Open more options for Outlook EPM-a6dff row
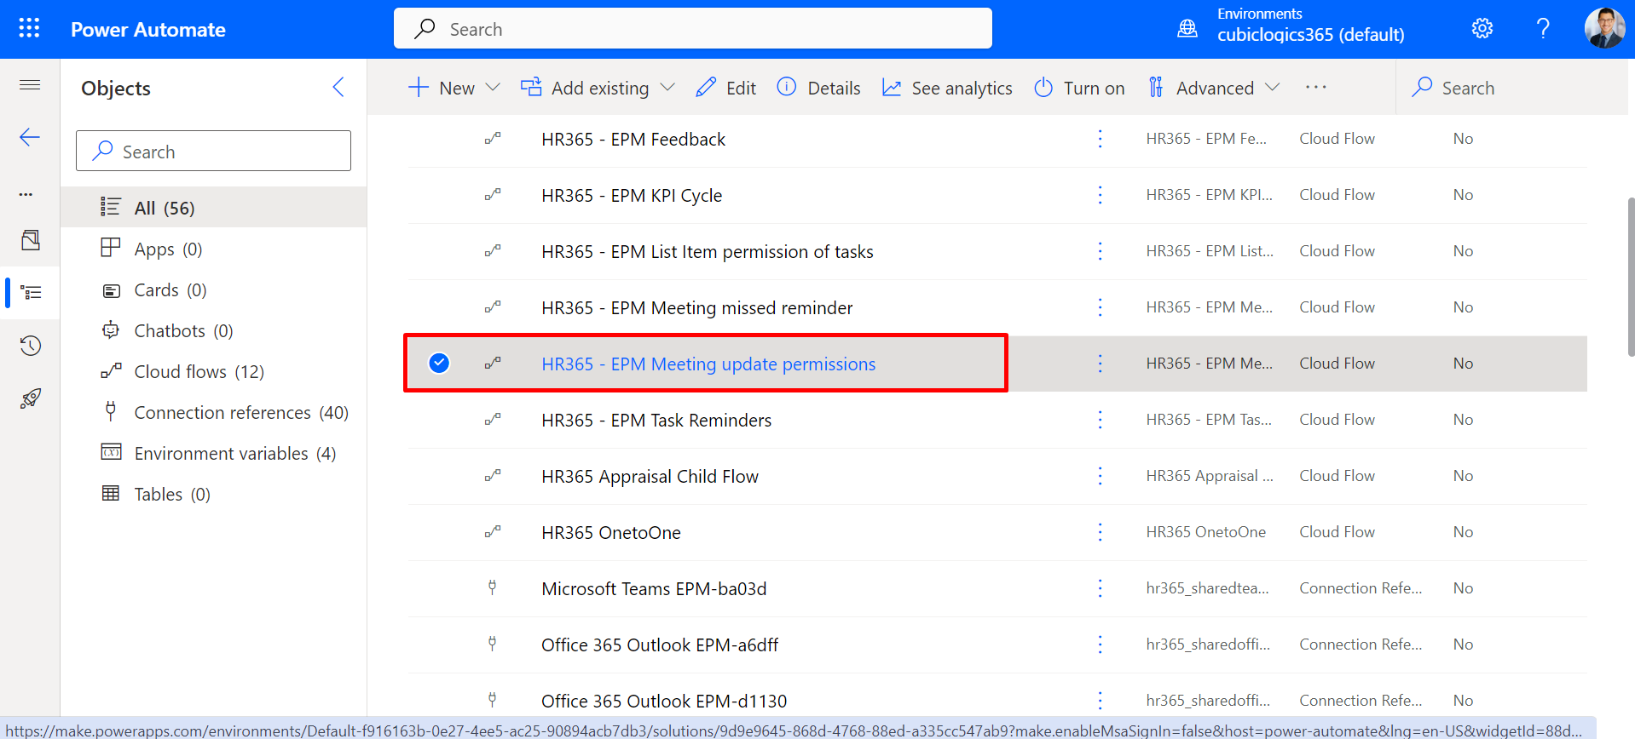Image resolution: width=1635 pixels, height=739 pixels. point(1100,644)
